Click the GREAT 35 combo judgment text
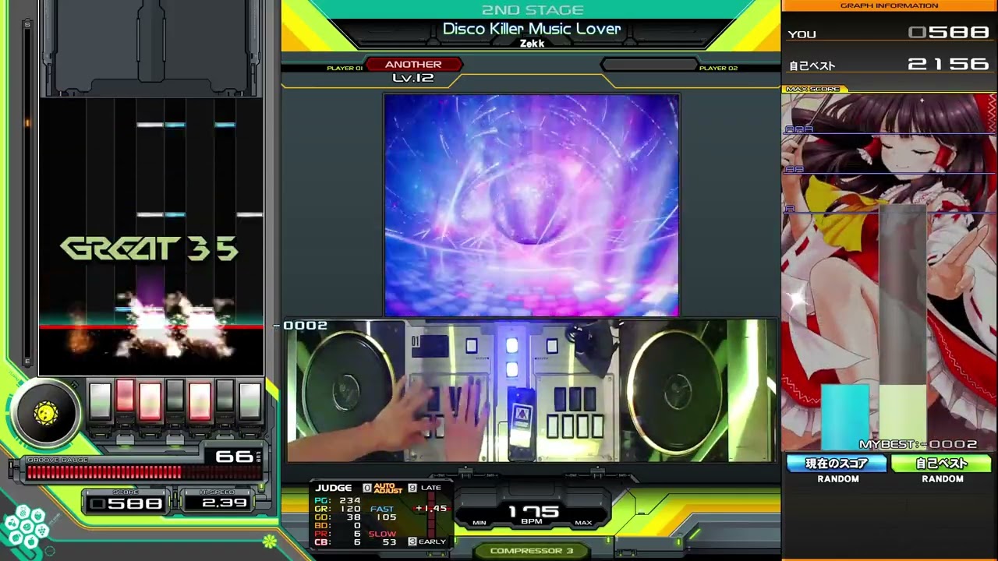The height and width of the screenshot is (561, 998). [149, 249]
